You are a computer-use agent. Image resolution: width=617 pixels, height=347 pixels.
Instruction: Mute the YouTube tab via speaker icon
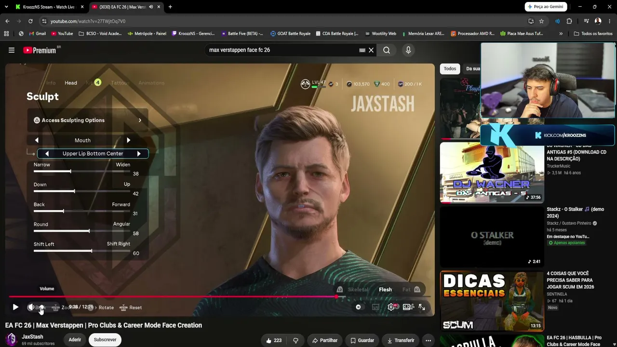tap(151, 7)
